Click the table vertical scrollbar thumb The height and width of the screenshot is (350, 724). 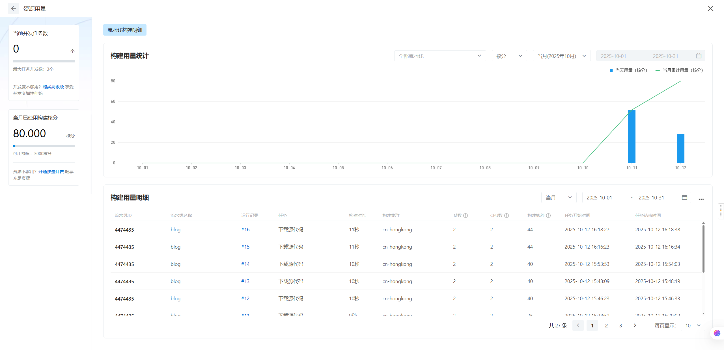pyautogui.click(x=703, y=249)
